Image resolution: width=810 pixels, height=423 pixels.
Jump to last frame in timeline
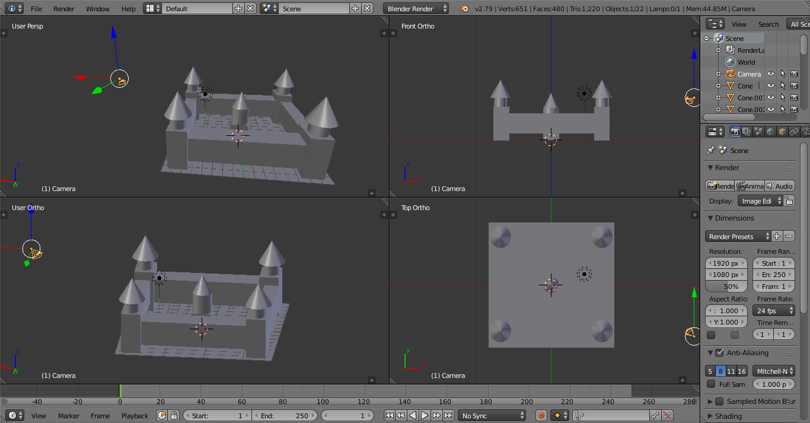tap(448, 415)
